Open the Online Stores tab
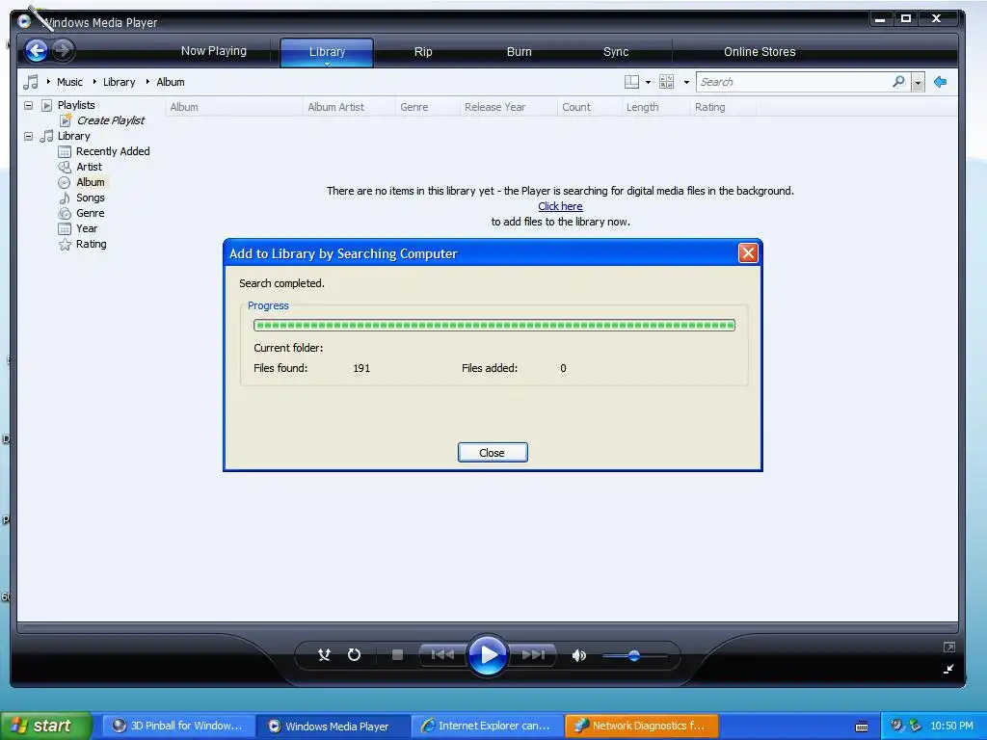 [760, 52]
